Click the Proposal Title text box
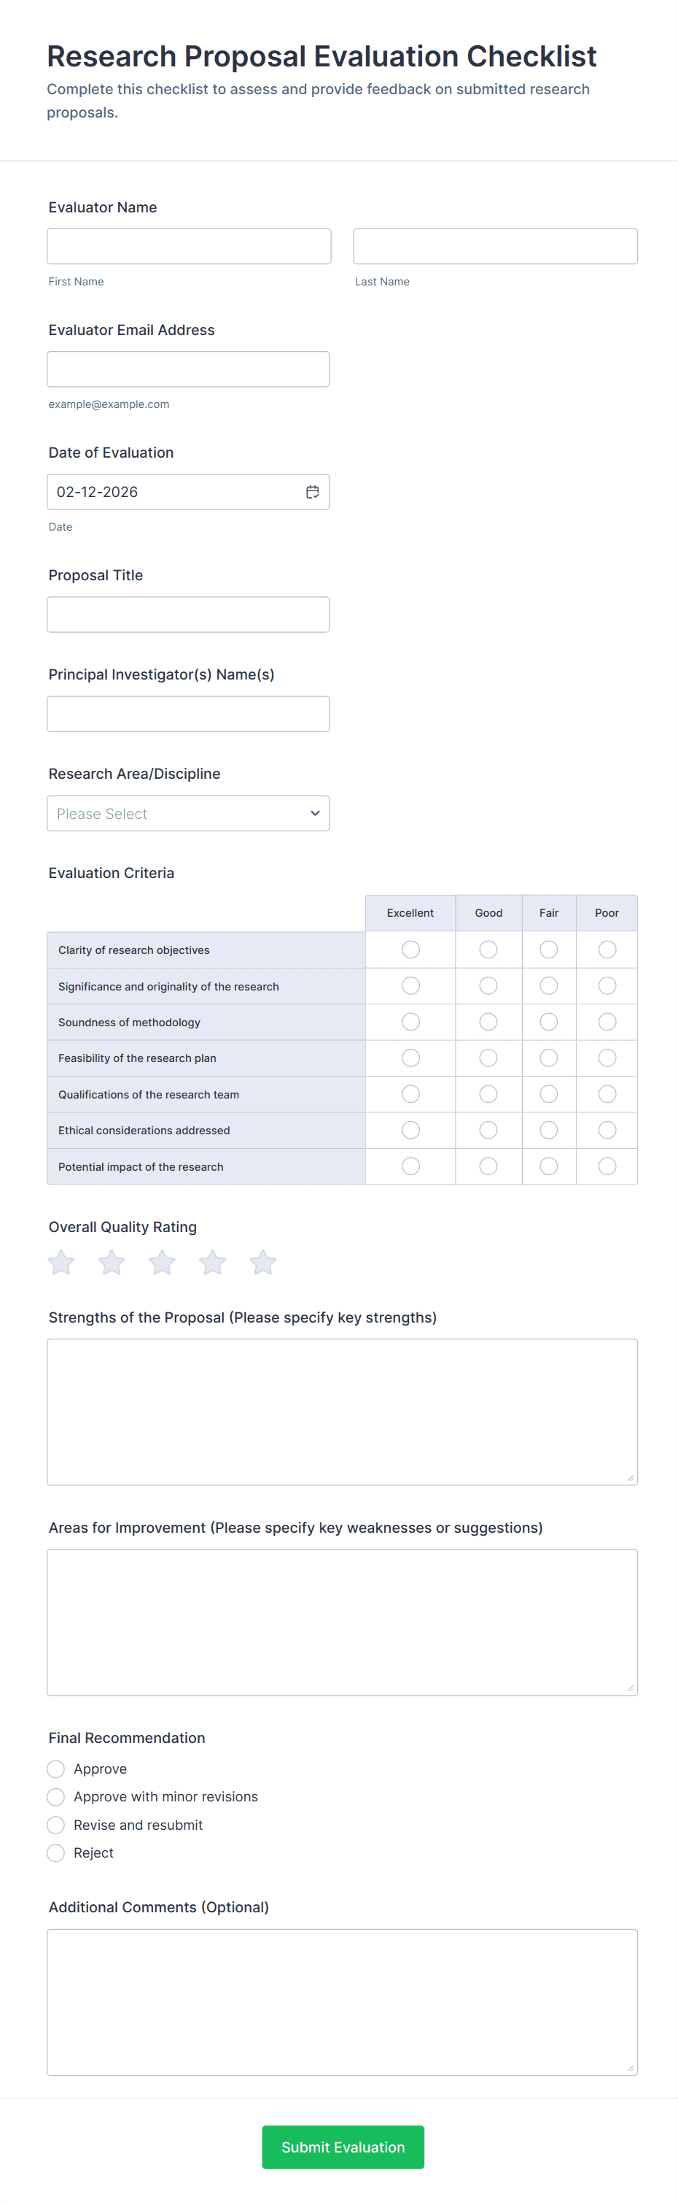Viewport: 678px width, 2205px height. (x=188, y=615)
